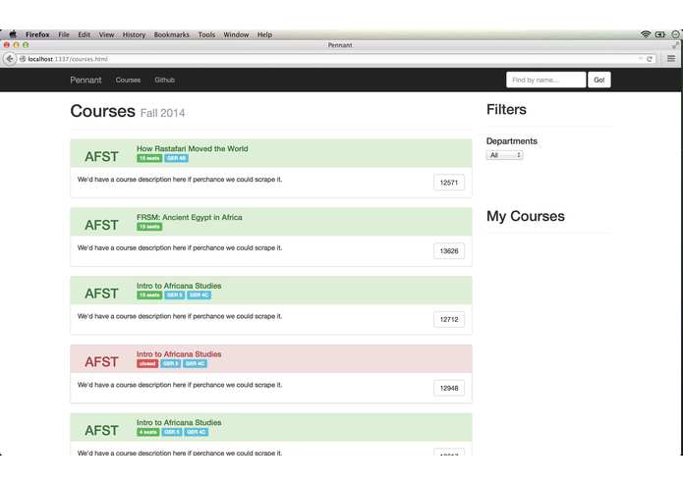Click the blue GER badge under How Rastafari
This screenshot has width=683, height=485.
tap(177, 158)
